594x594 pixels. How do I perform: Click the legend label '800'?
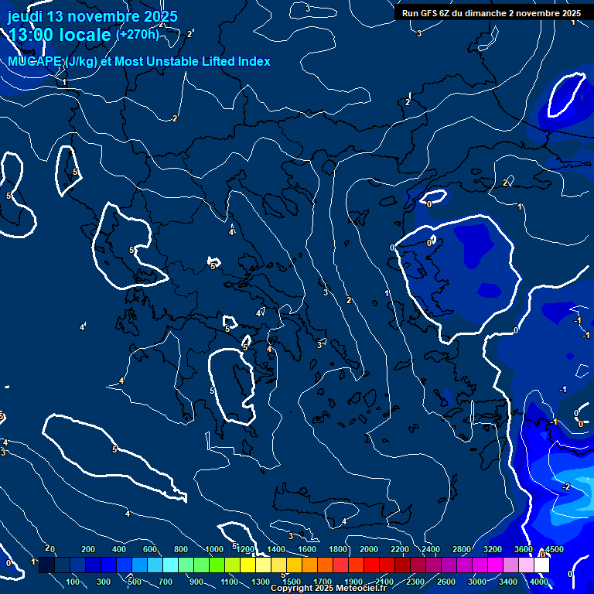click(181, 549)
